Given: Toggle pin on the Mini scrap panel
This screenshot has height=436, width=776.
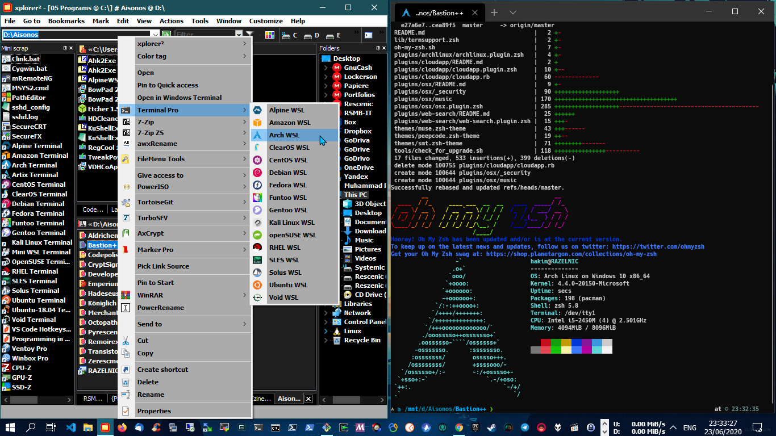Looking at the screenshot, I should [65, 48].
